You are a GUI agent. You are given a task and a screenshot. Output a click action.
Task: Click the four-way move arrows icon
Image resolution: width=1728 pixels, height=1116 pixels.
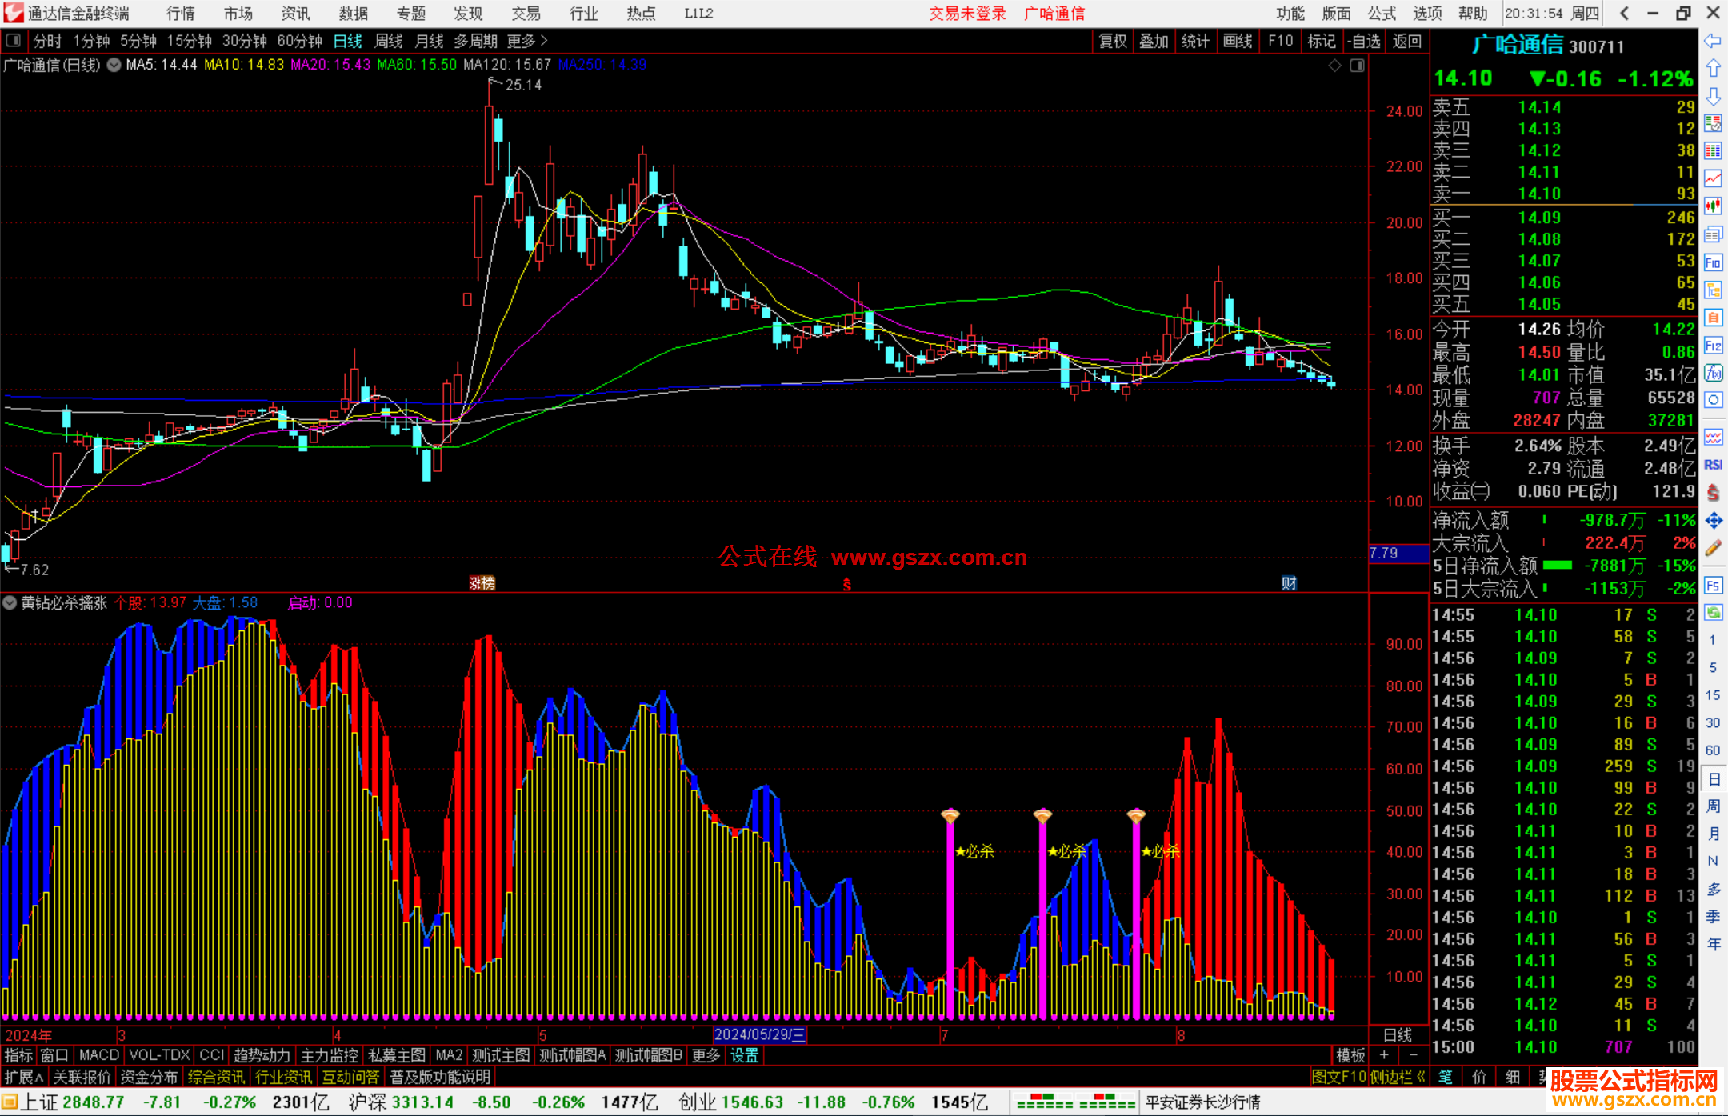pos(1713,521)
